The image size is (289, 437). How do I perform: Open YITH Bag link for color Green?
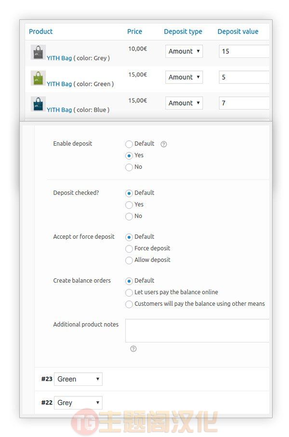click(x=59, y=84)
